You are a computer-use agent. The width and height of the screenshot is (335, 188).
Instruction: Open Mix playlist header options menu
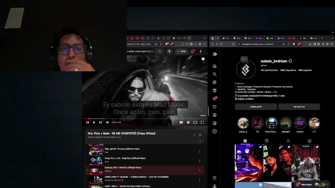coord(194,135)
